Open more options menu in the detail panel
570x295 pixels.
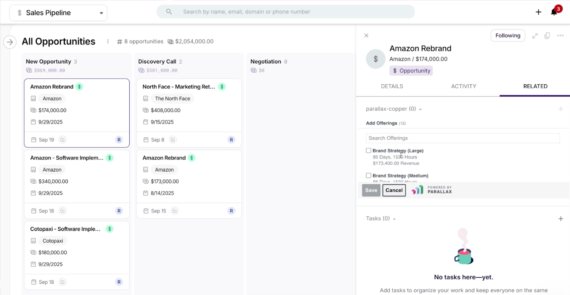560,36
